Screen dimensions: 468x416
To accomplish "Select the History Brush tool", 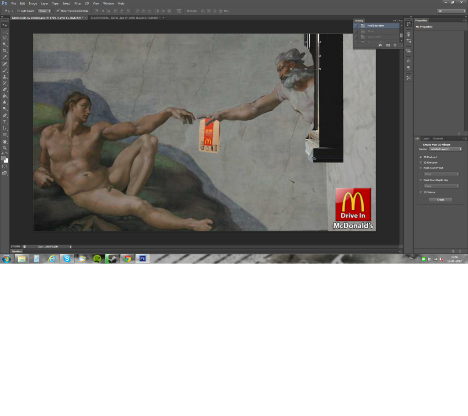I will (x=5, y=83).
